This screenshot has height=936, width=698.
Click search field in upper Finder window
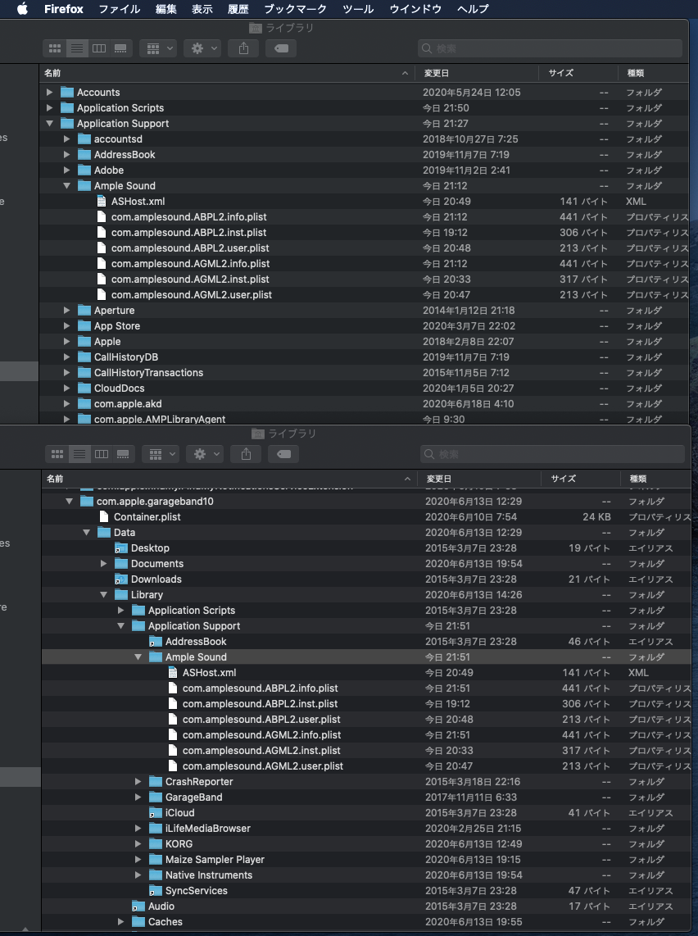(550, 48)
